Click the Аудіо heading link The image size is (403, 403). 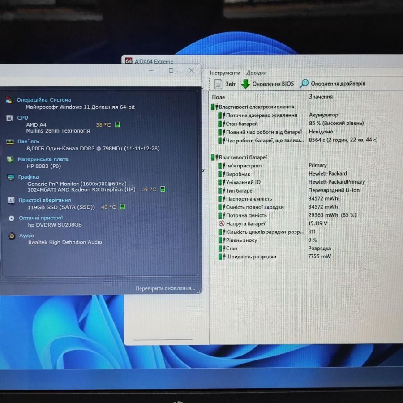(x=26, y=236)
